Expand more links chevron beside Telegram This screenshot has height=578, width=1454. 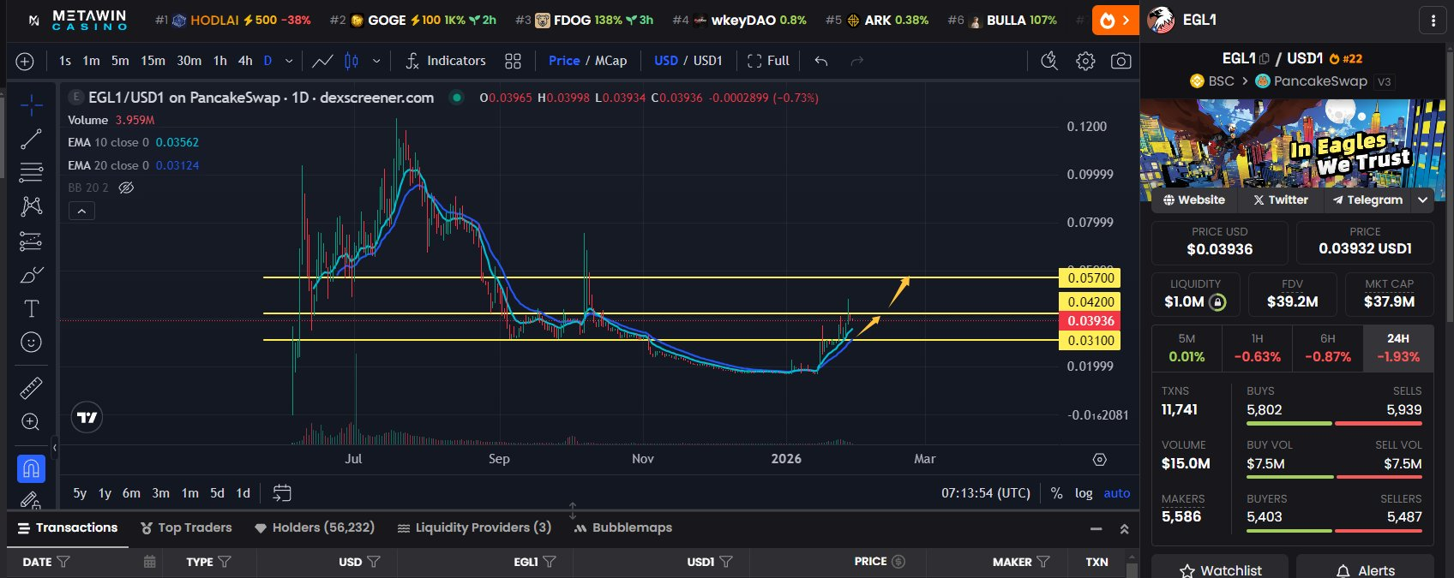1423,200
